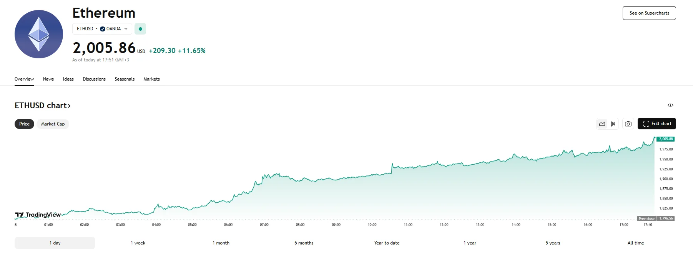Take a chart snapshot with camera icon
The height and width of the screenshot is (256, 693).
tap(628, 124)
